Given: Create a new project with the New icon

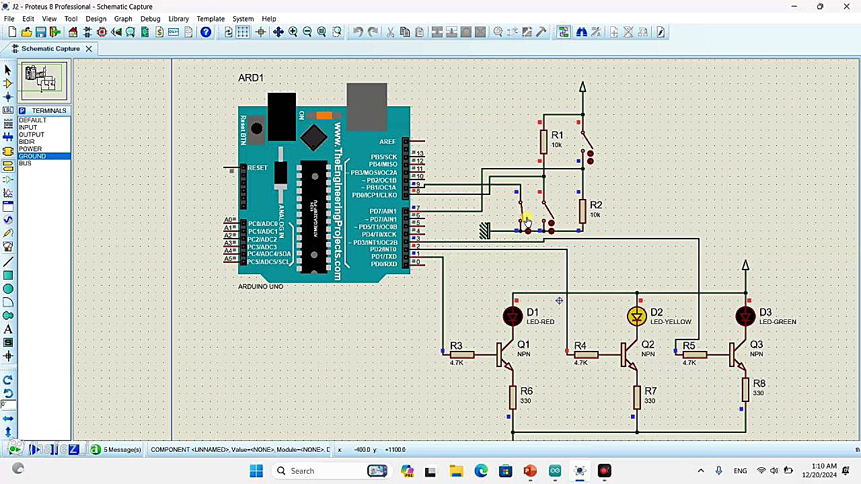Looking at the screenshot, I should [x=12, y=32].
